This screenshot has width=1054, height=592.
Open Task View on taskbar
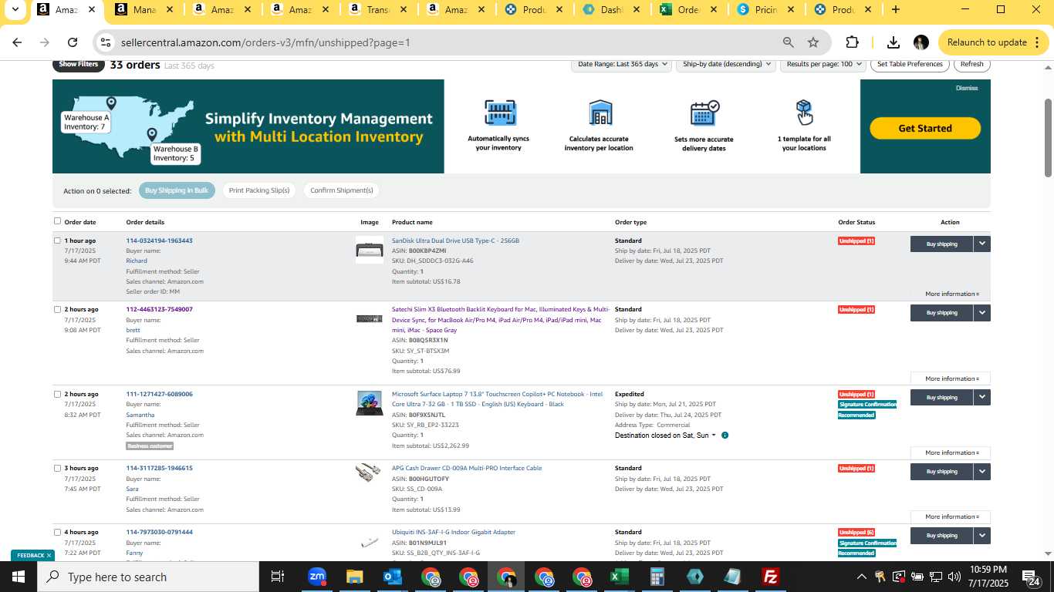click(278, 577)
